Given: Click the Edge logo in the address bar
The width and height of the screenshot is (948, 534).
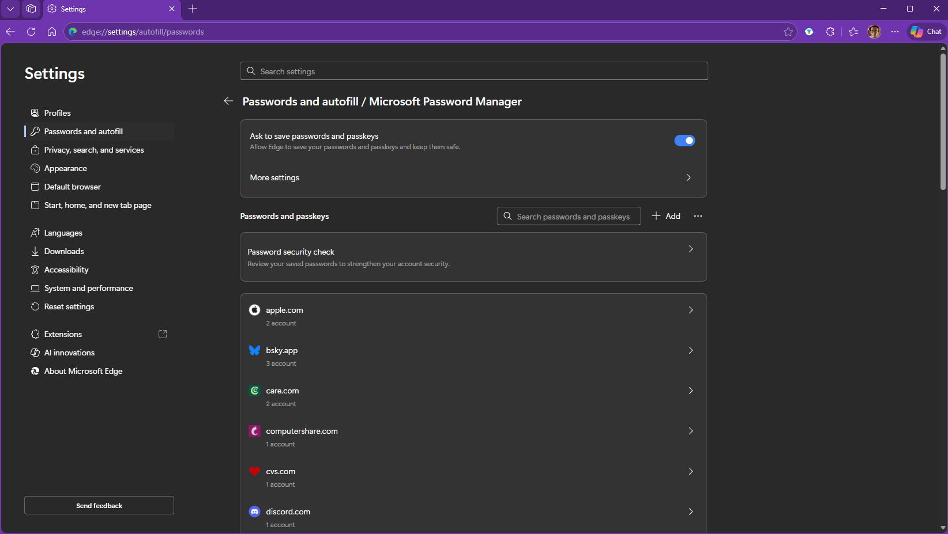Looking at the screenshot, I should (x=73, y=32).
